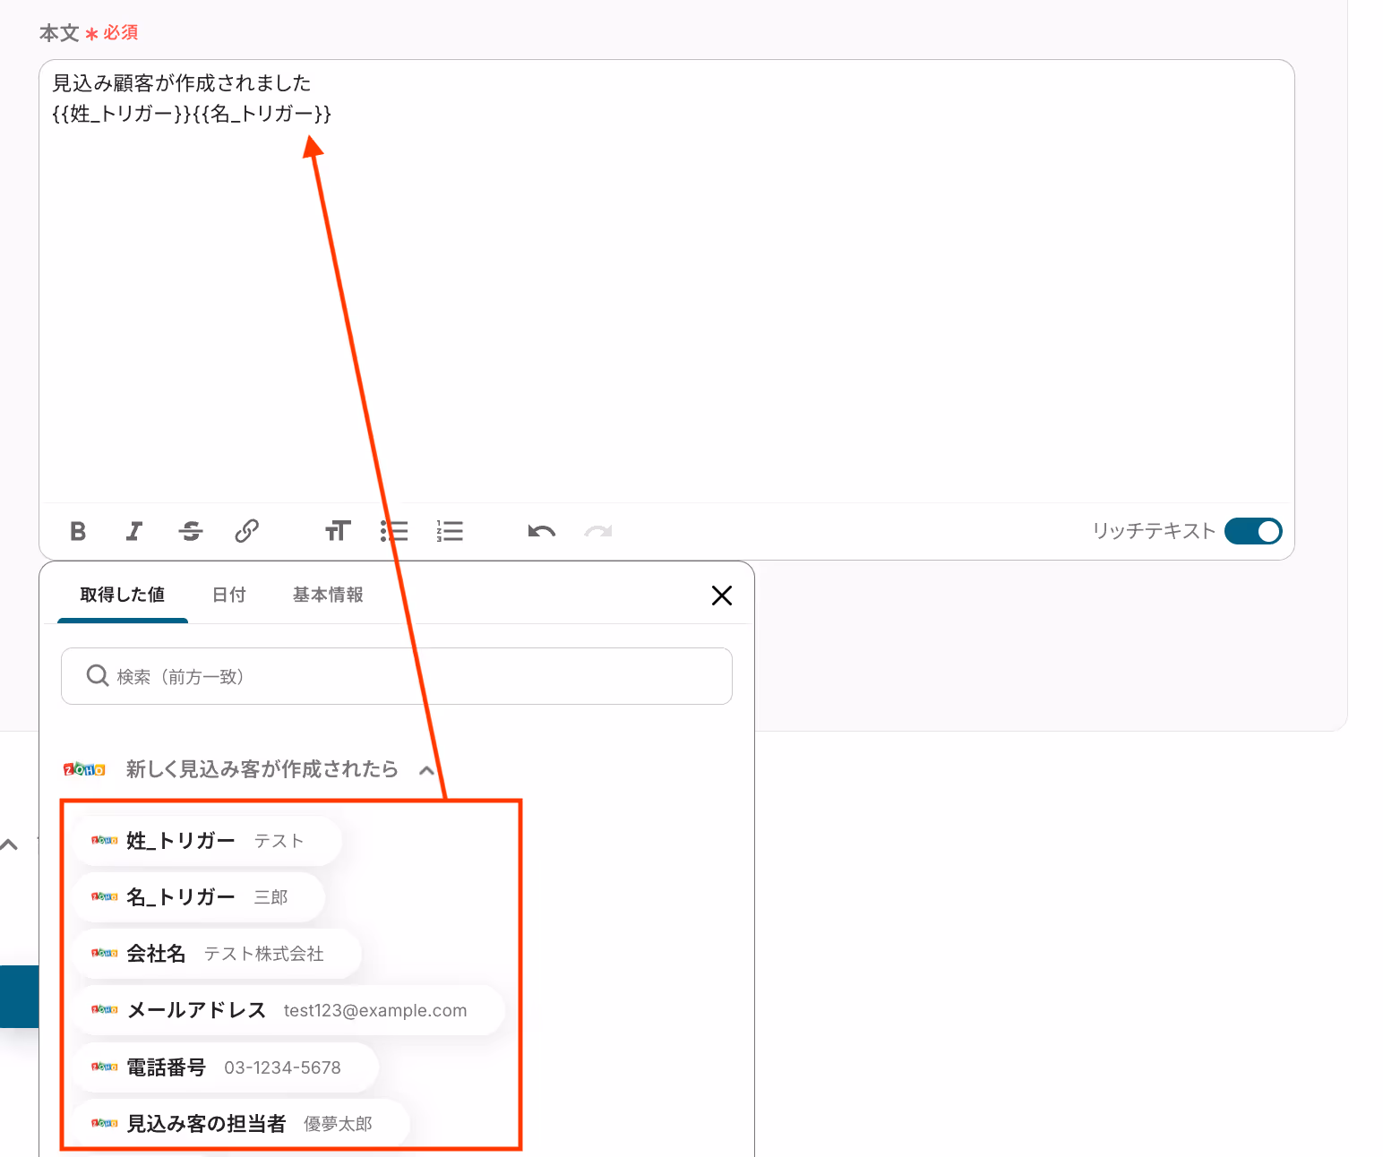Viewport: 1383px width, 1157px height.
Task: Collapse the 新しく見込み客が作成されたら section
Action: coord(427,770)
